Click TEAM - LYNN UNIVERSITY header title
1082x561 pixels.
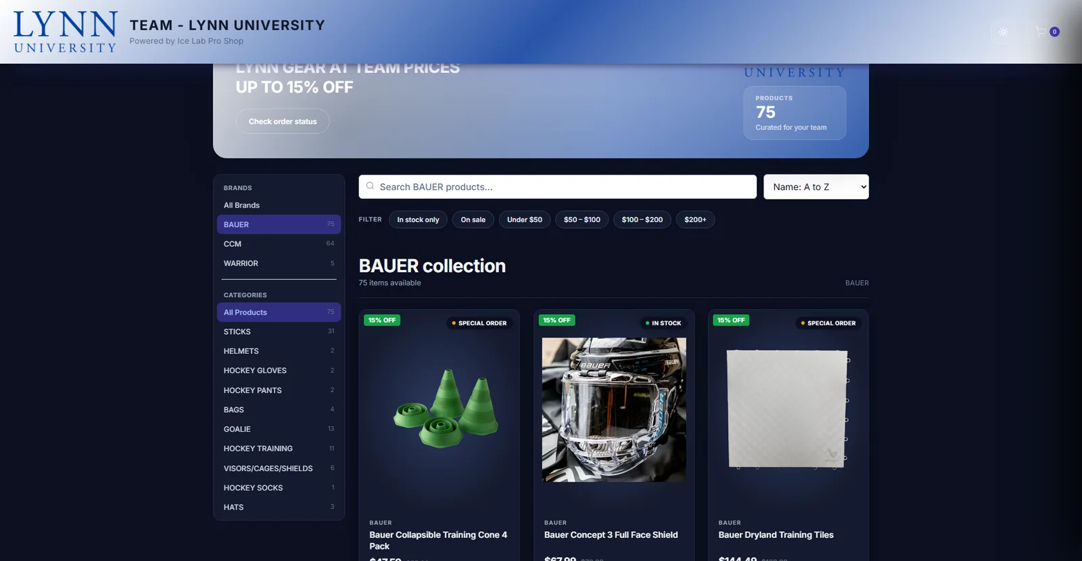227,25
